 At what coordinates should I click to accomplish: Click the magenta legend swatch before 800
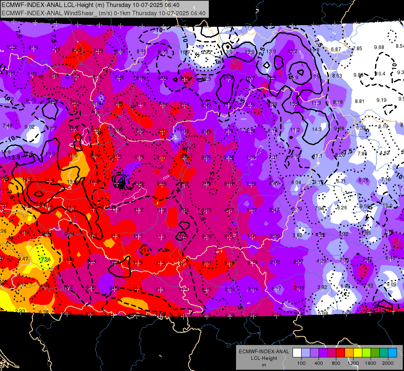pyautogui.click(x=332, y=352)
